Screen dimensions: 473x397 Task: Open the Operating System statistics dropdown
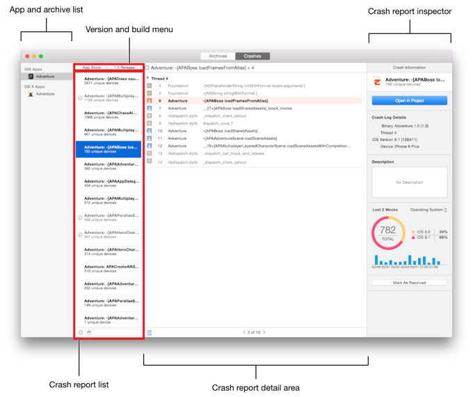(x=428, y=210)
